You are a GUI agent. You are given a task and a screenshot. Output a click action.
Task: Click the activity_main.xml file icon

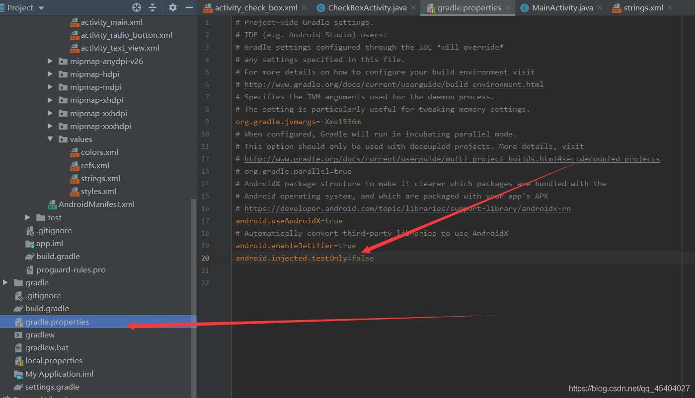[74, 22]
